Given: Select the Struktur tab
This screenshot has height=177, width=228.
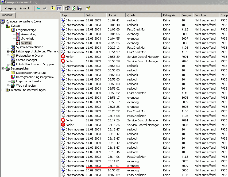Looking at the screenshot, I should [7, 15].
